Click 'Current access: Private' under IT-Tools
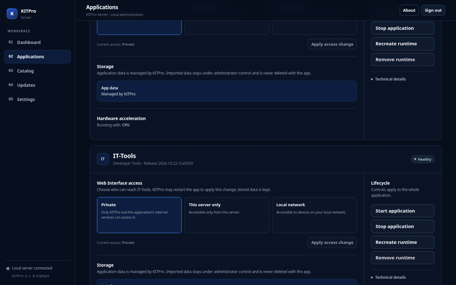Screen dimensions: 456x285 coord(116,243)
